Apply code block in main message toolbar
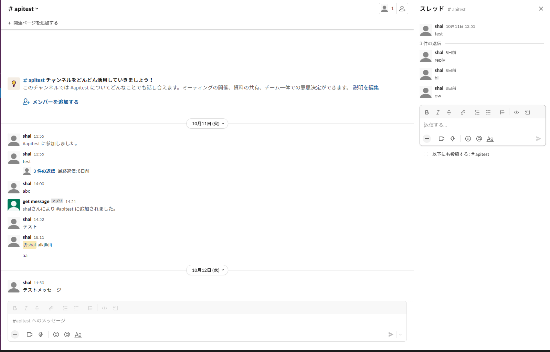The width and height of the screenshot is (550, 352). [x=115, y=308]
